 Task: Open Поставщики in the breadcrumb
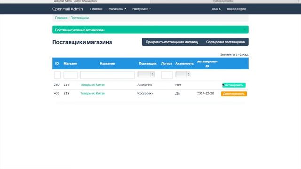pos(79,18)
